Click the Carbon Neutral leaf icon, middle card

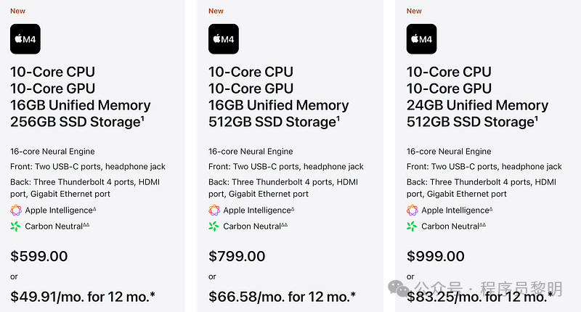[214, 226]
